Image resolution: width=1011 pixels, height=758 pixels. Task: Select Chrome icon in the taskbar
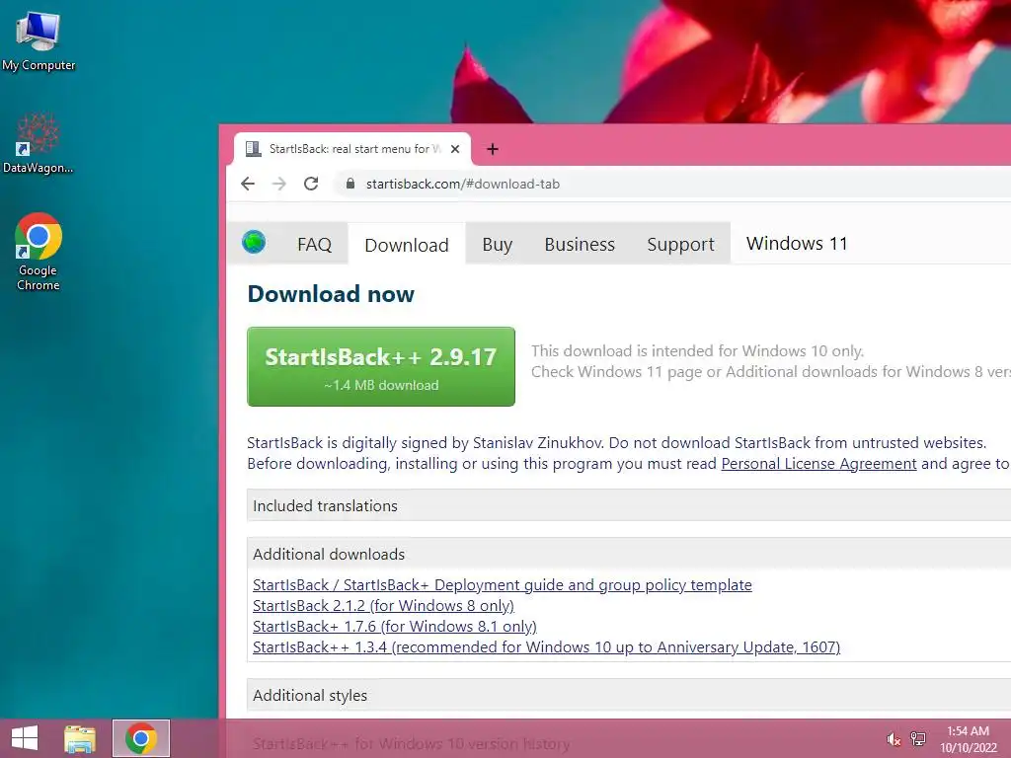[x=140, y=738]
